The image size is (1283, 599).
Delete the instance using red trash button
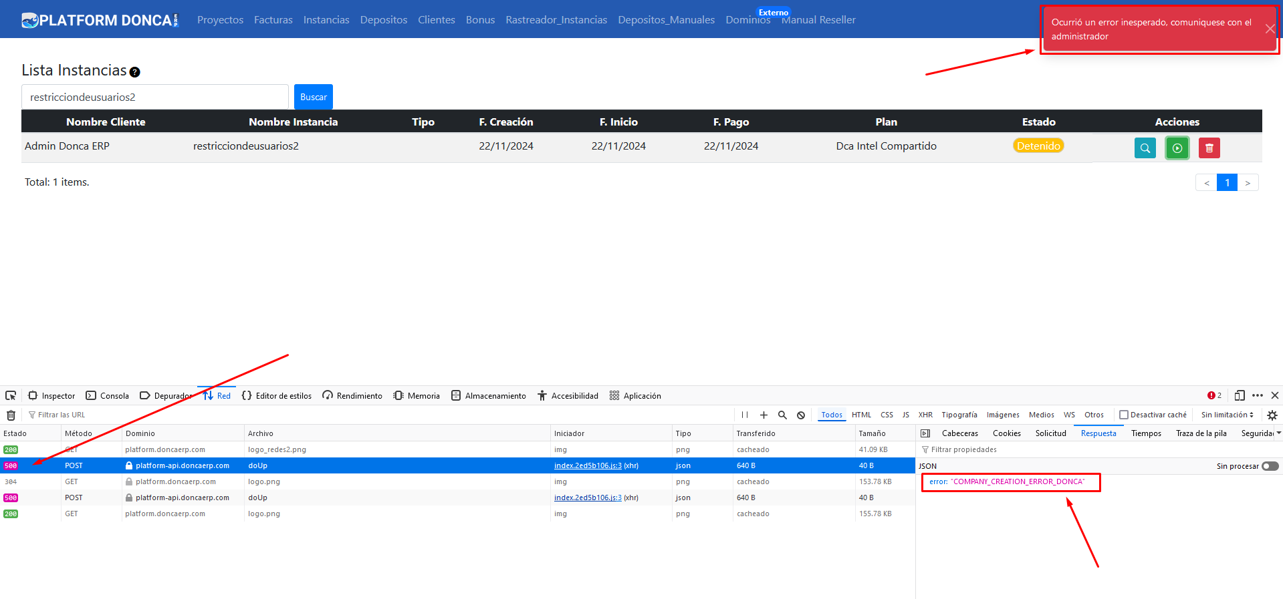coord(1209,148)
